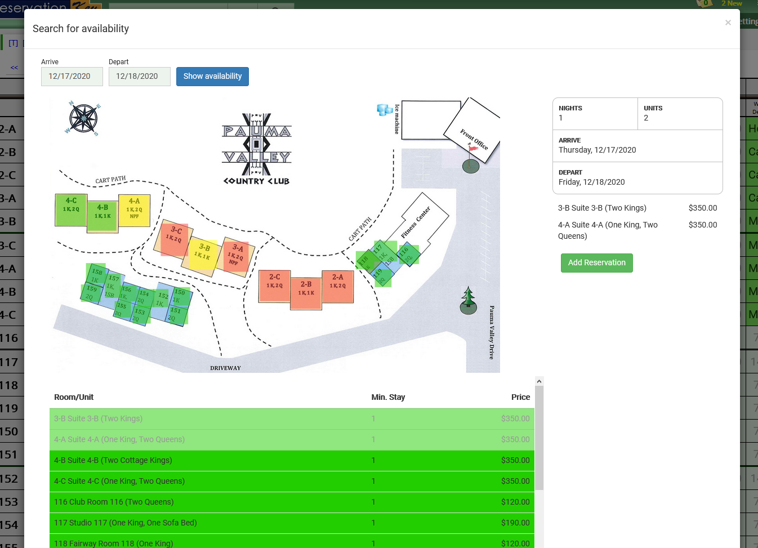
Task: Click the scroll up arrow of room list
Action: pos(539,381)
